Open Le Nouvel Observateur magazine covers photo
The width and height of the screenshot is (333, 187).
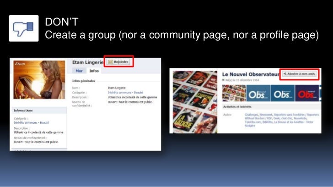click(195, 102)
